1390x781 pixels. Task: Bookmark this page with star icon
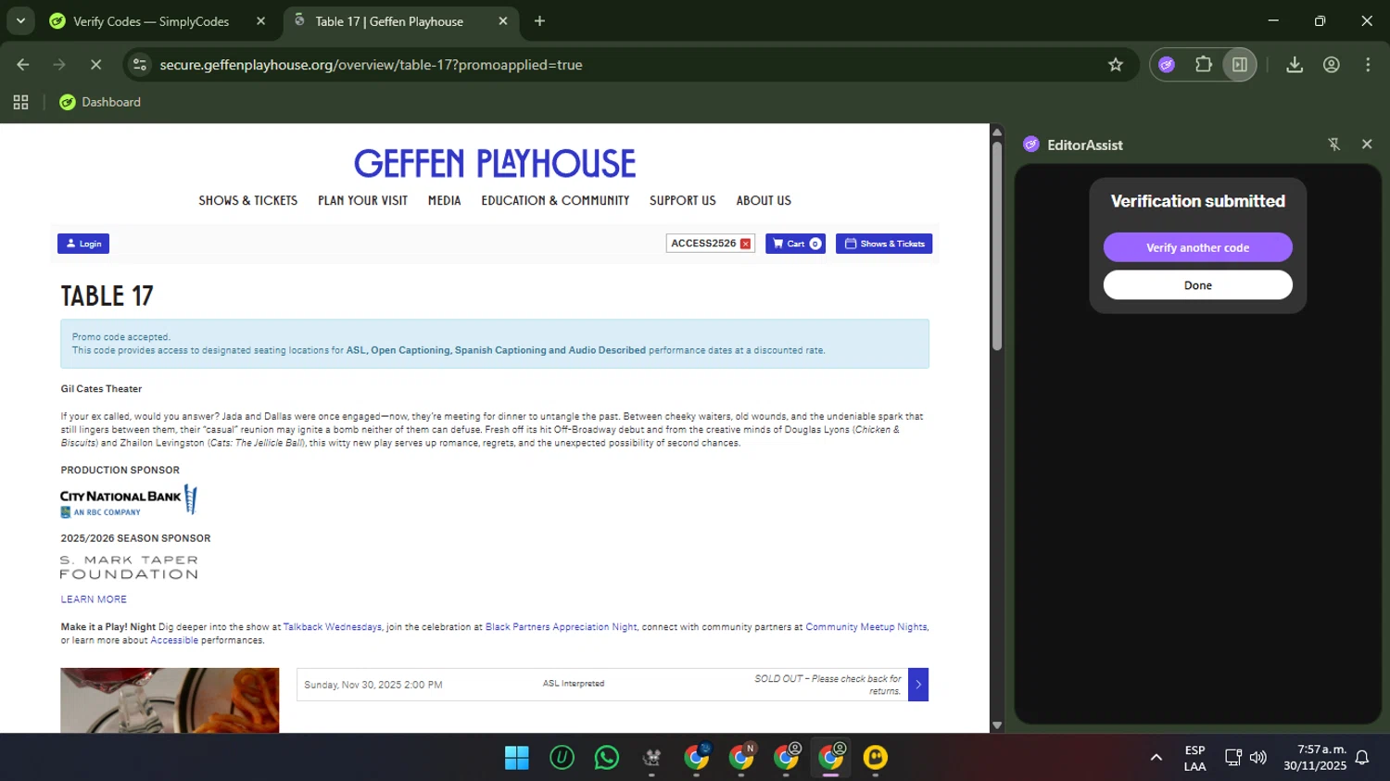pyautogui.click(x=1116, y=65)
